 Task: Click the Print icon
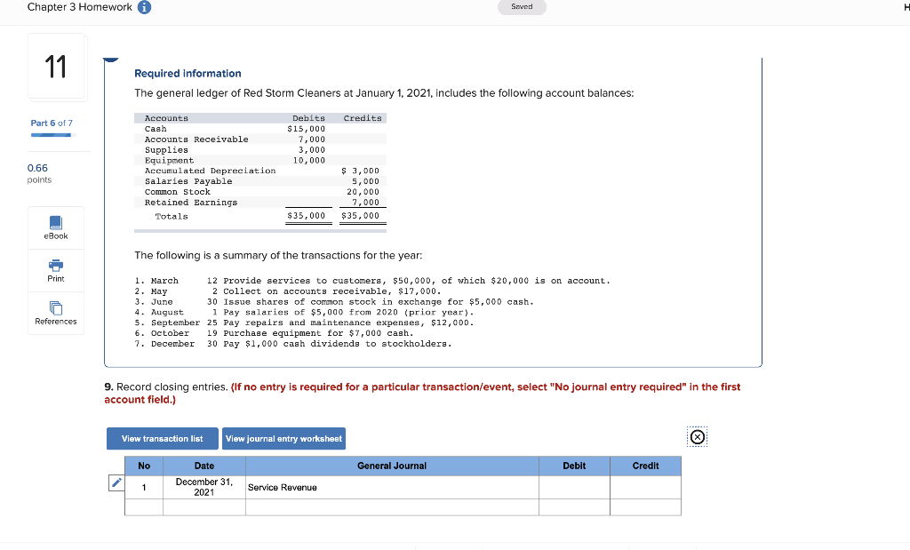pos(55,270)
